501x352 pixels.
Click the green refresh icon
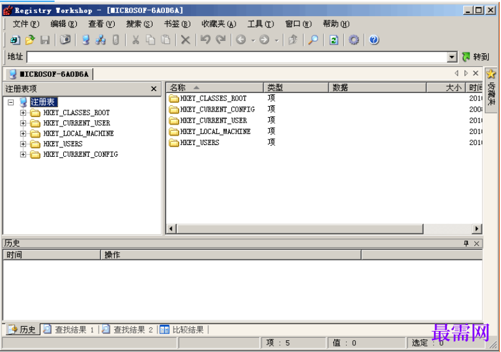point(334,40)
